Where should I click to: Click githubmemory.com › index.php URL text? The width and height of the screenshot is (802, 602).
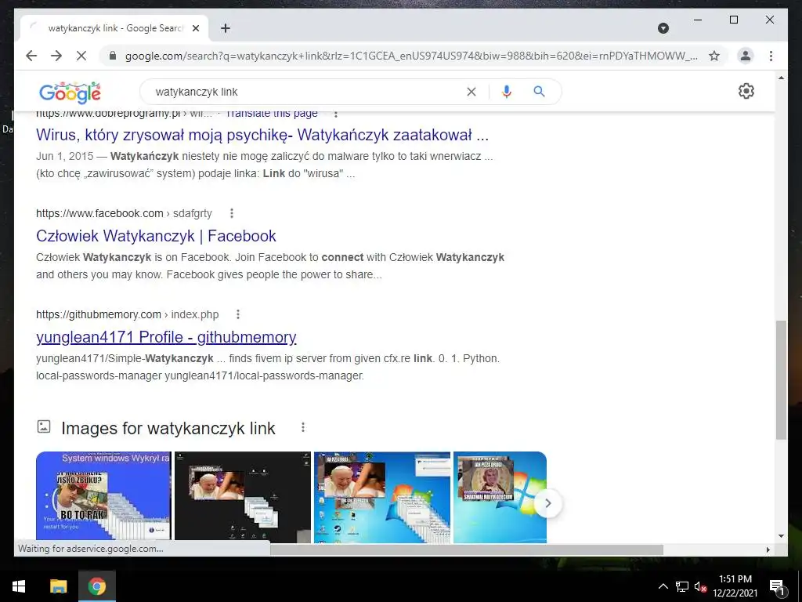point(128,314)
